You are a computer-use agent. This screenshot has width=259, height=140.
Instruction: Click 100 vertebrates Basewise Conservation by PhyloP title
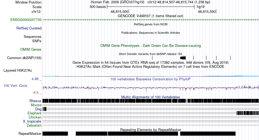pos(150,79)
